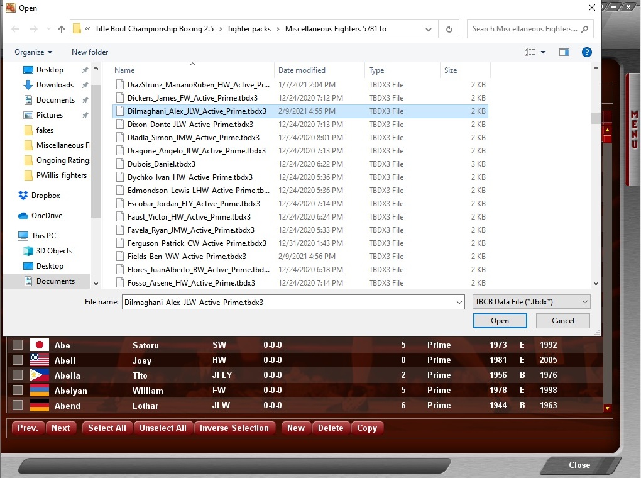Click the Up directory arrow icon
The width and height of the screenshot is (641, 478).
coord(61,29)
